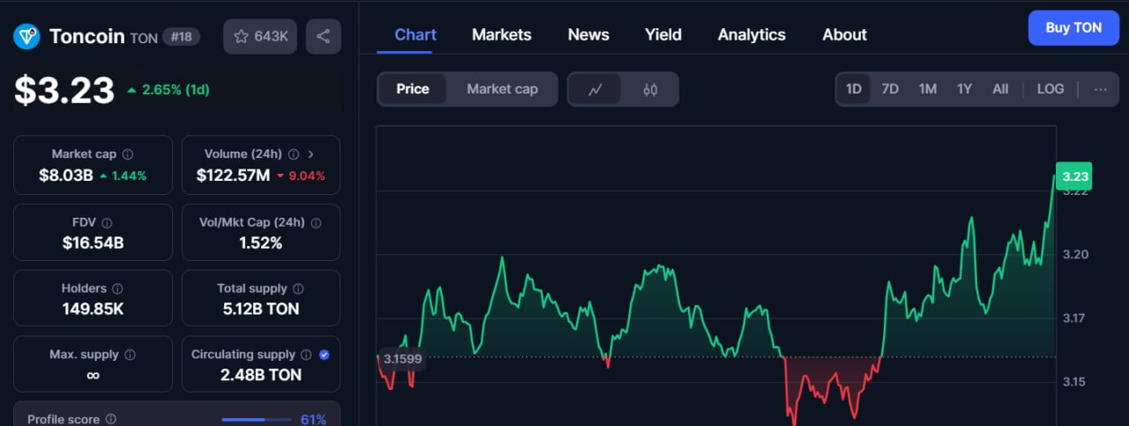
Task: Click the $8.03B market cap value
Action: click(66, 176)
